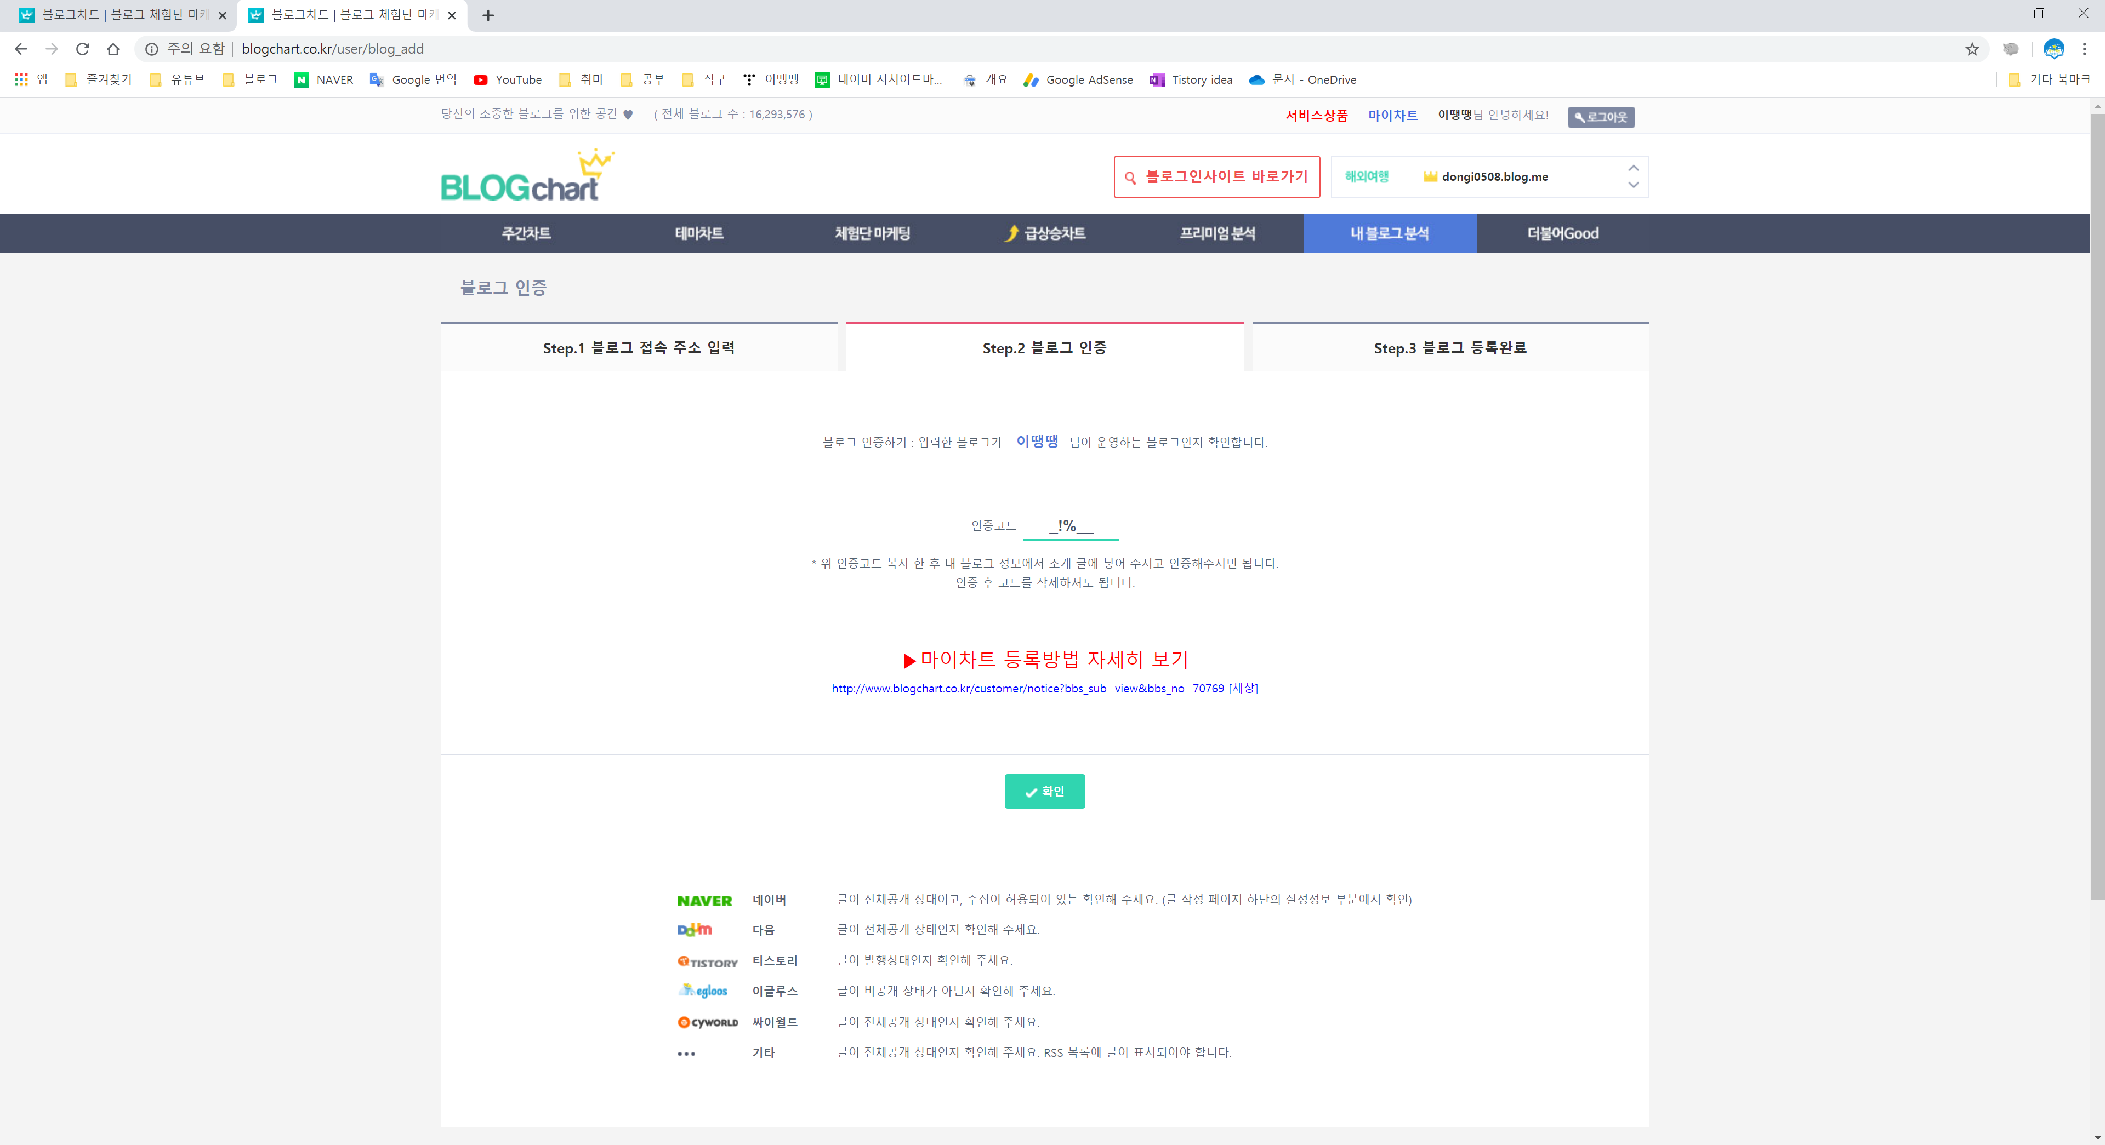The height and width of the screenshot is (1145, 2105).
Task: Open Google AdSense bookmark
Action: point(1078,79)
